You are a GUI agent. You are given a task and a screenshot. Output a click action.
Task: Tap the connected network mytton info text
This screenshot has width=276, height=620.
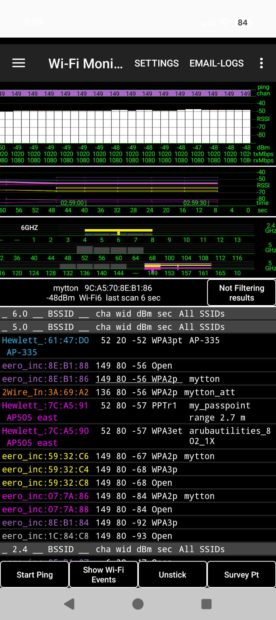coord(103,293)
